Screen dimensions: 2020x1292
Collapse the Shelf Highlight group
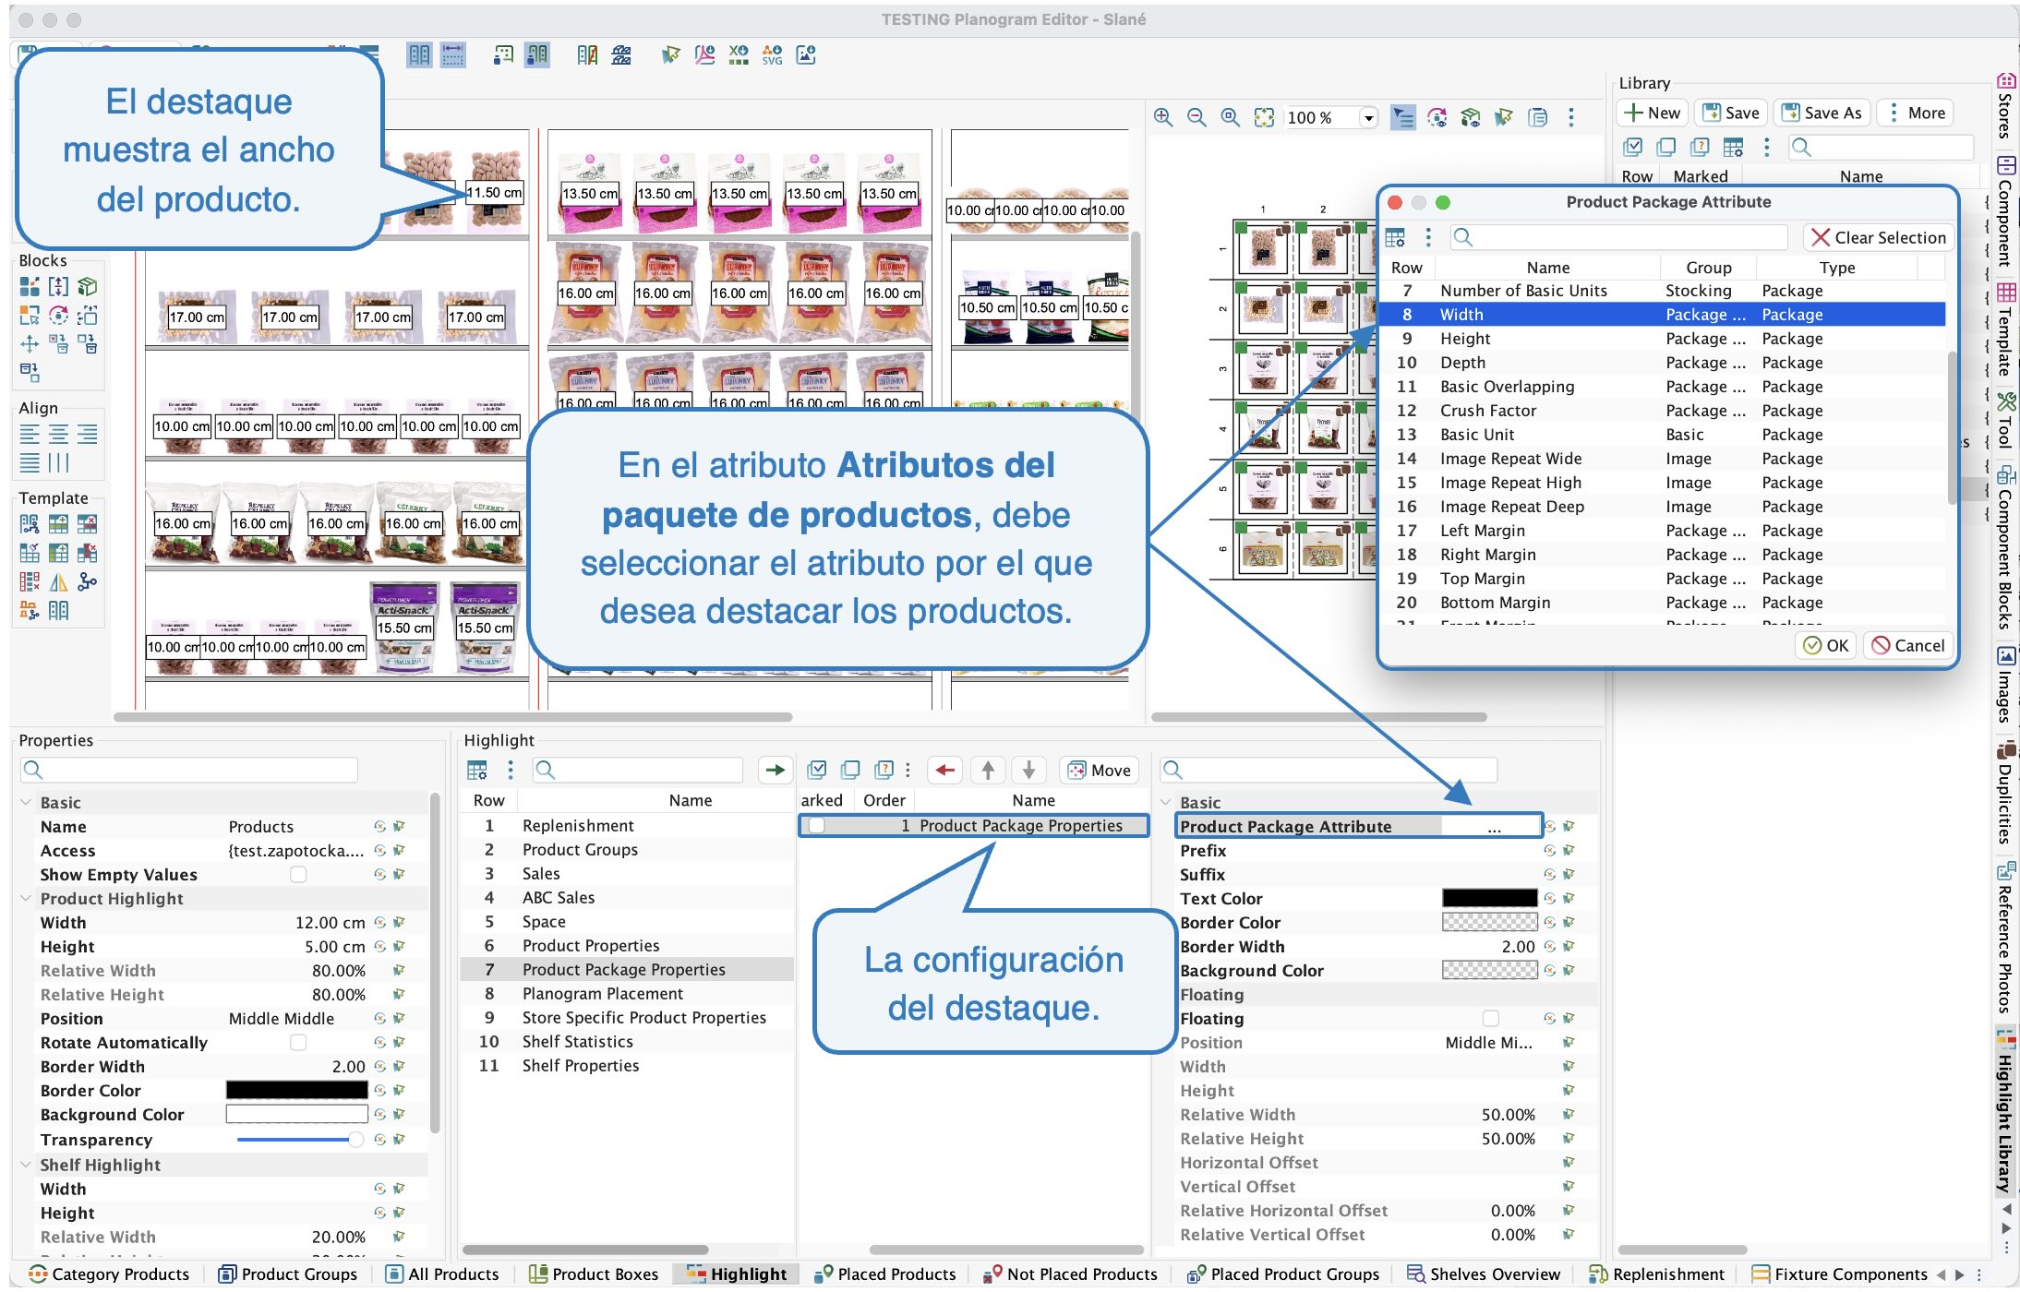pyautogui.click(x=26, y=1166)
